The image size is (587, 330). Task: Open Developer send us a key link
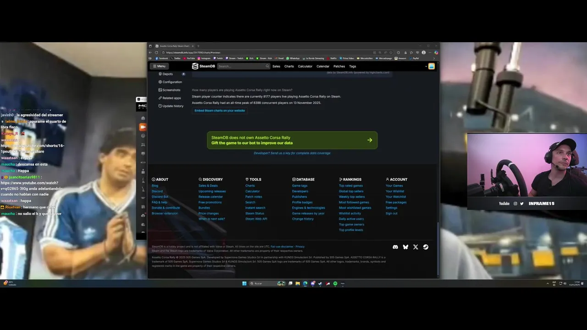[x=292, y=153]
